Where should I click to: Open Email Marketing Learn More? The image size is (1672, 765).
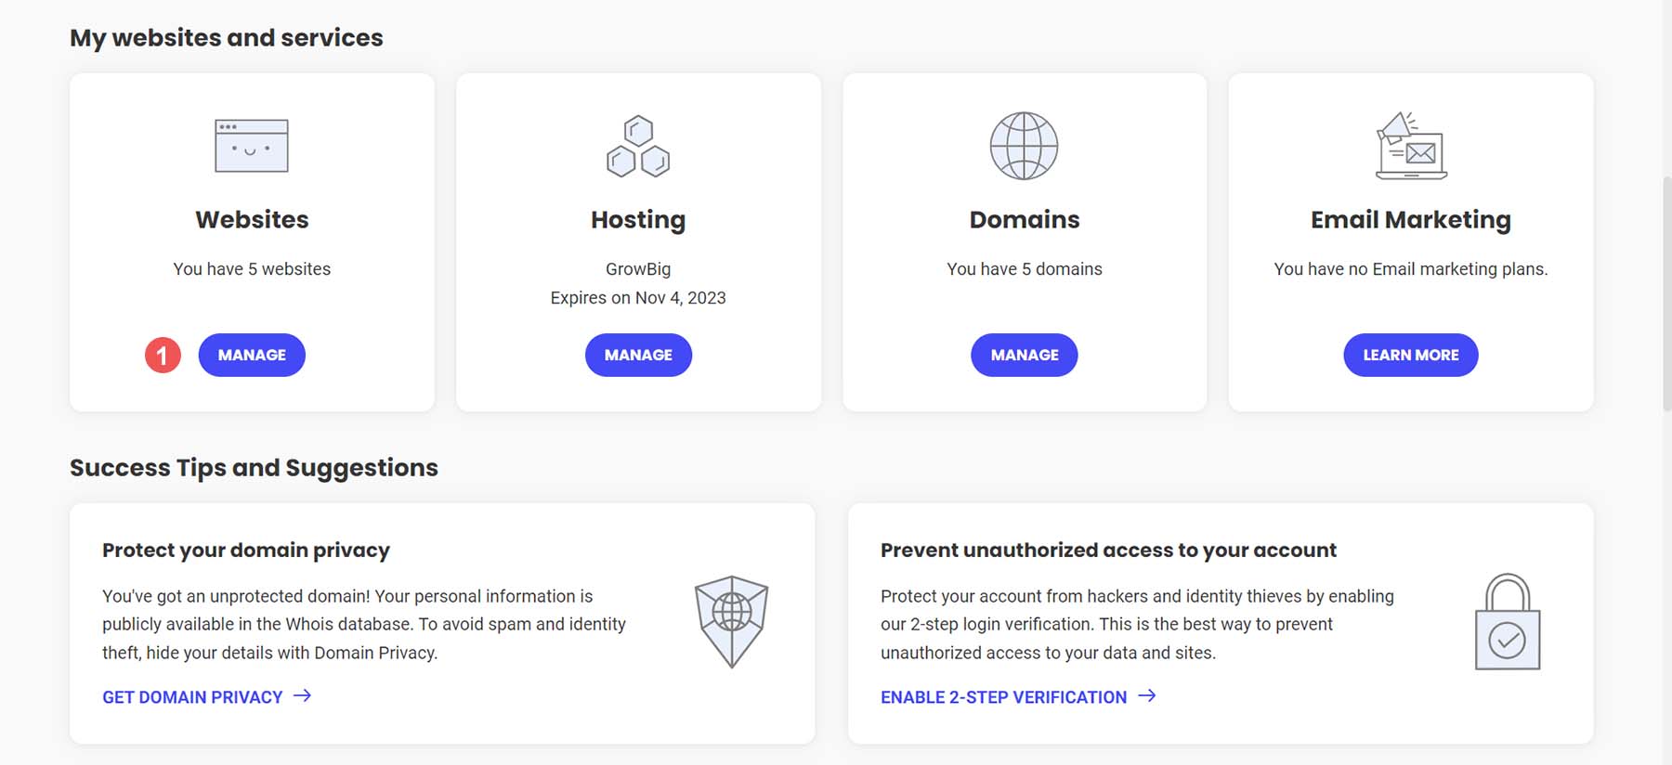click(x=1410, y=355)
